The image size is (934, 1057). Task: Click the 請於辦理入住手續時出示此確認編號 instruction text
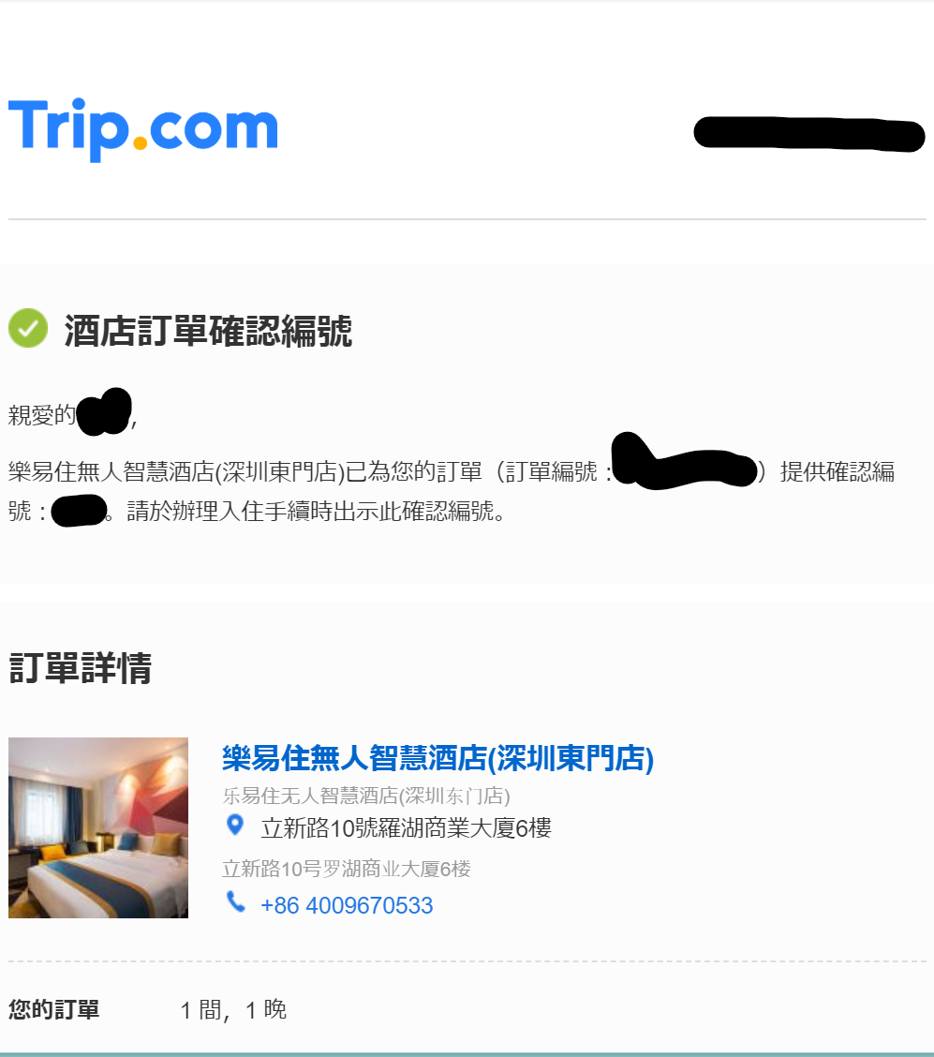[x=310, y=512]
